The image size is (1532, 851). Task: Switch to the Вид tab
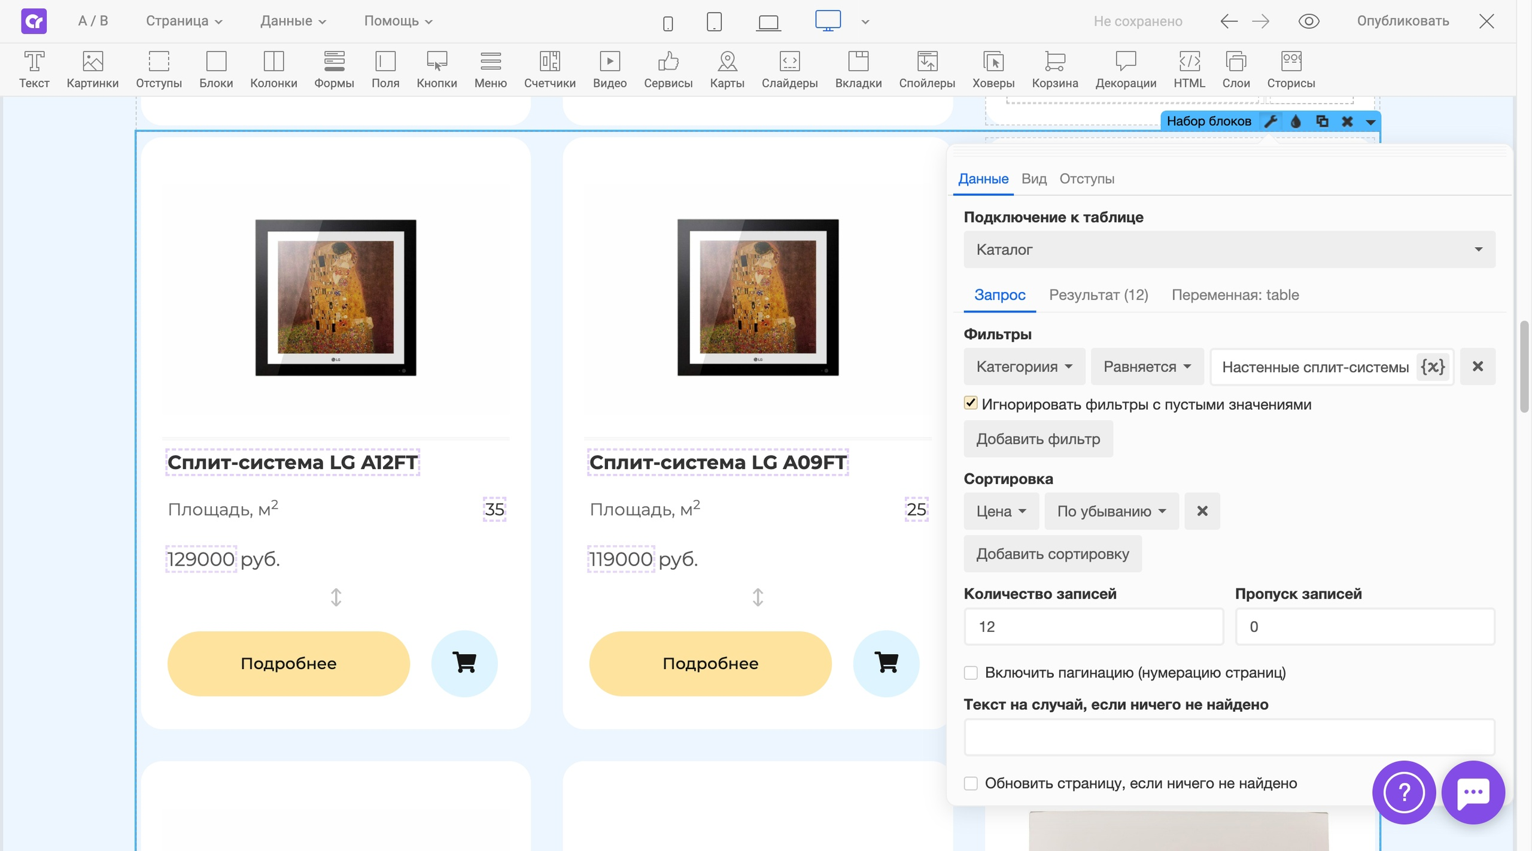1034,179
